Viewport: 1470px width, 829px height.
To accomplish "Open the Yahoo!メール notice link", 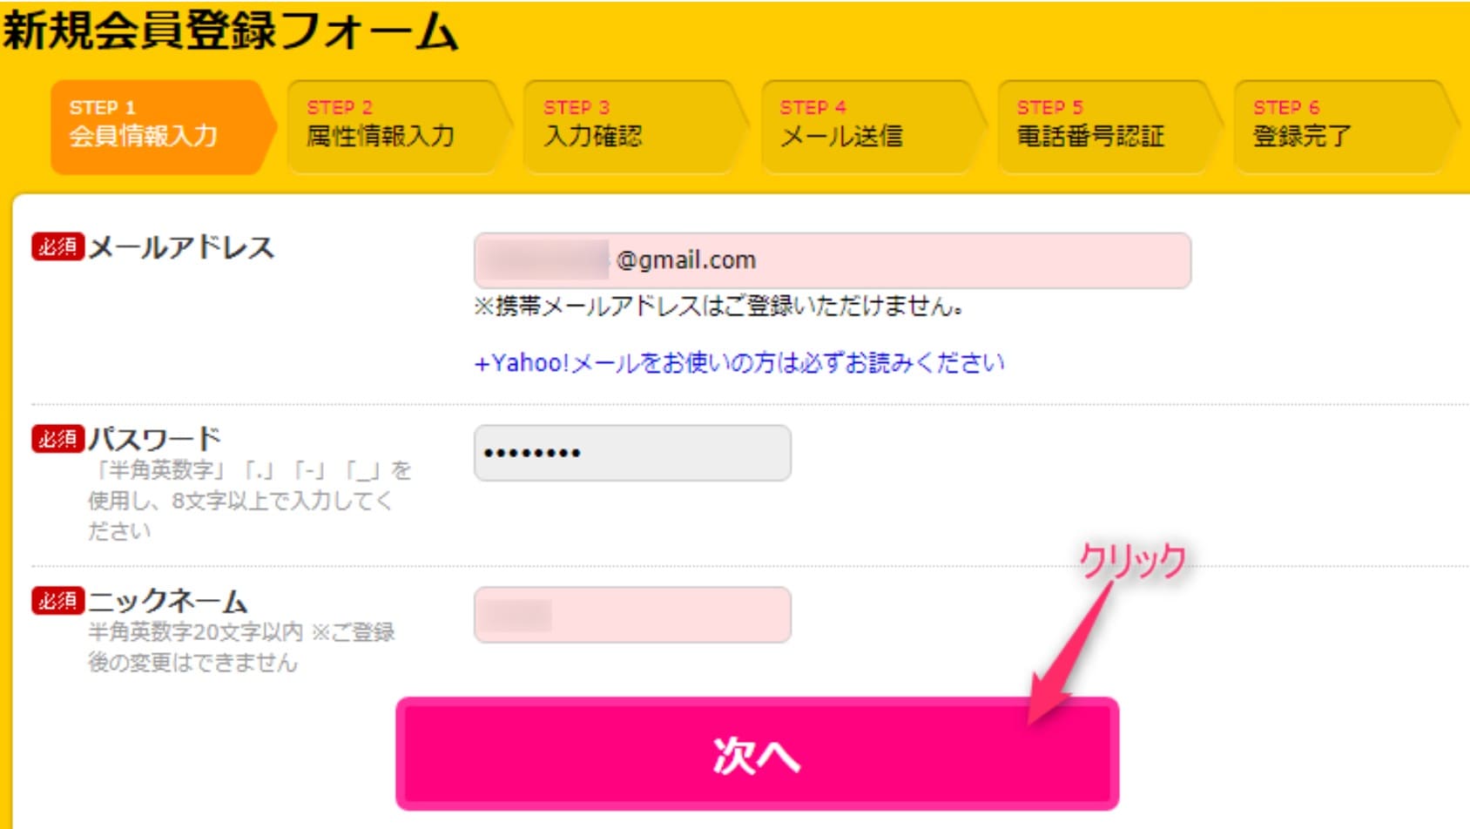I will click(x=739, y=362).
